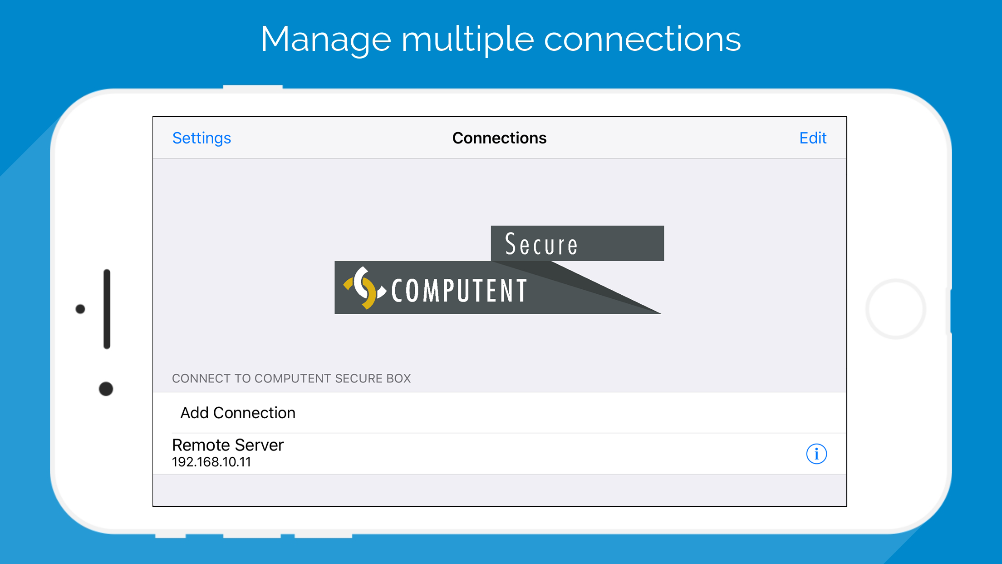
Task: Open the Remote Server info icon
Action: point(816,454)
